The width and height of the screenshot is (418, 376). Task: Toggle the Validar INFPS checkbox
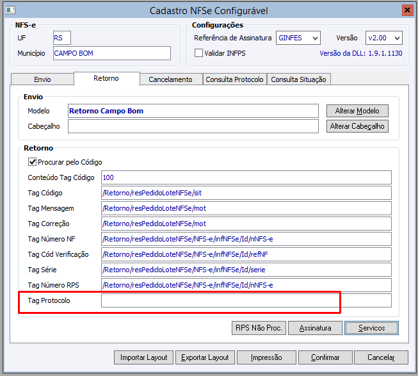198,53
